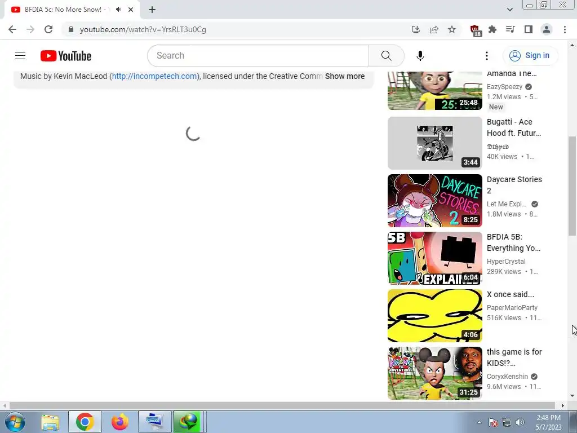The width and height of the screenshot is (577, 433).
Task: Open Chrome profile avatar
Action: 547,29
